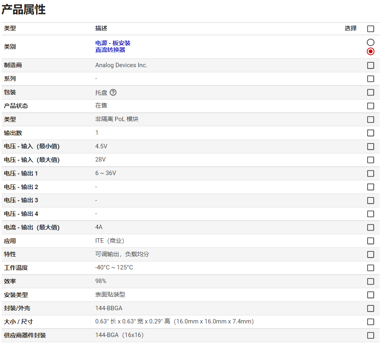This screenshot has width=384, height=345.
Task: Tick the 4A maximum output current checkbox
Action: 370,227
